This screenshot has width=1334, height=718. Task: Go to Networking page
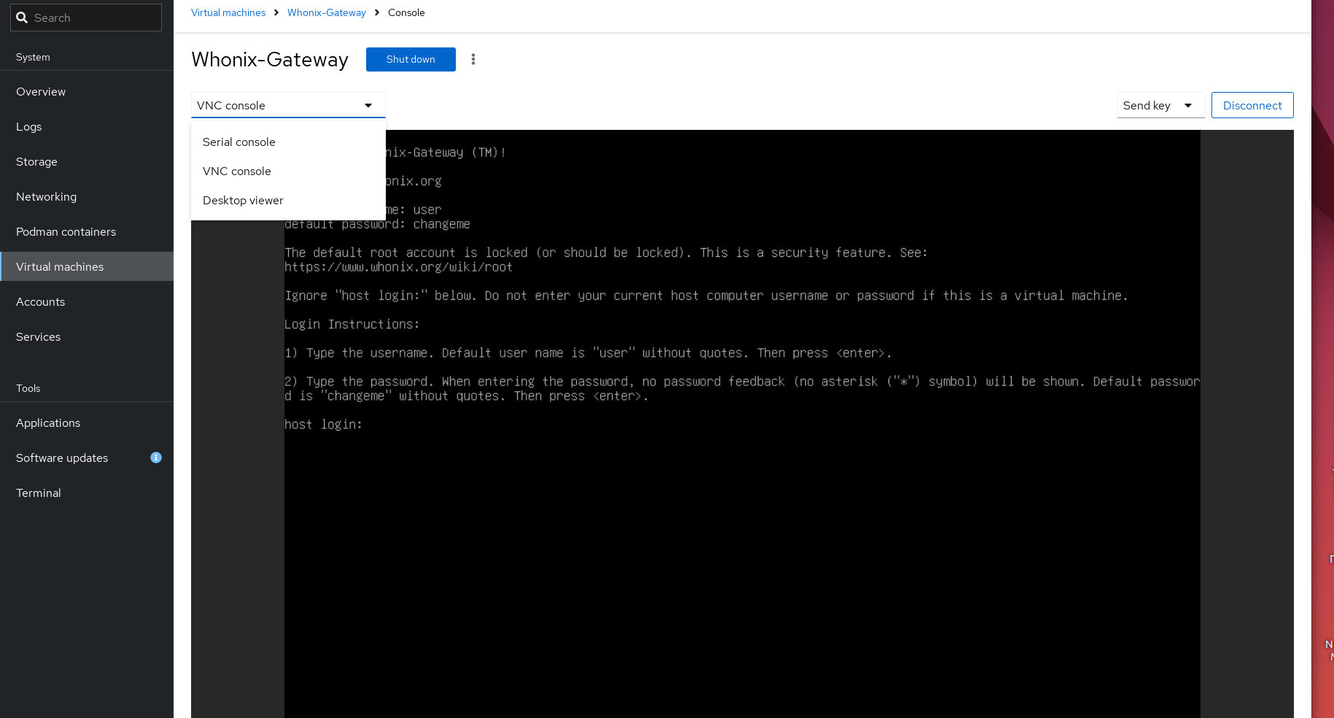click(x=46, y=197)
